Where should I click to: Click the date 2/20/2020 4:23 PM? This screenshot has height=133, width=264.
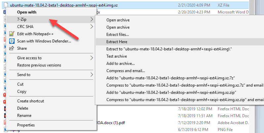coord(194,12)
